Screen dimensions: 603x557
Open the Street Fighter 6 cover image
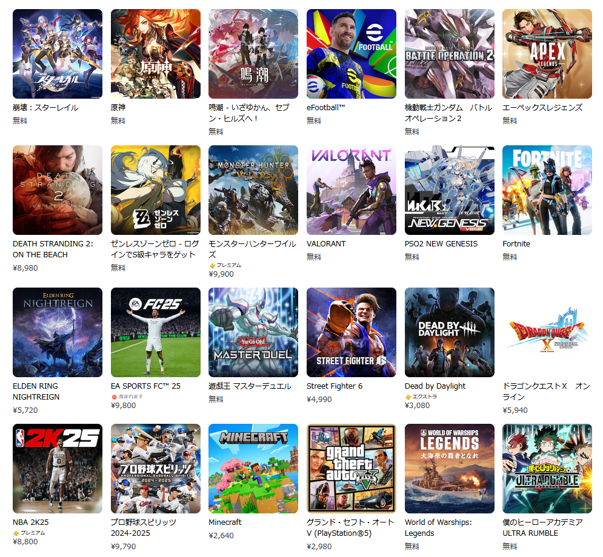point(351,332)
